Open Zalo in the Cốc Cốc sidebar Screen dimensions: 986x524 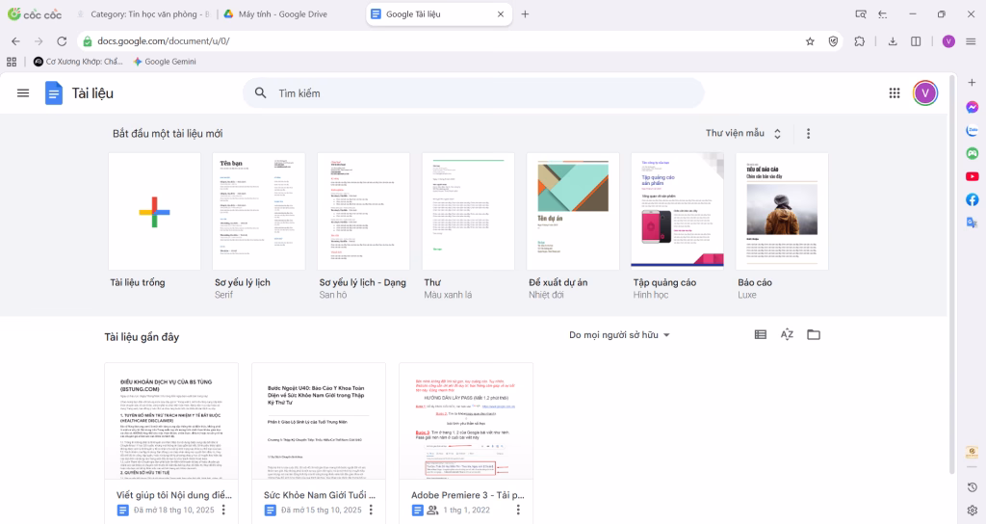(973, 130)
